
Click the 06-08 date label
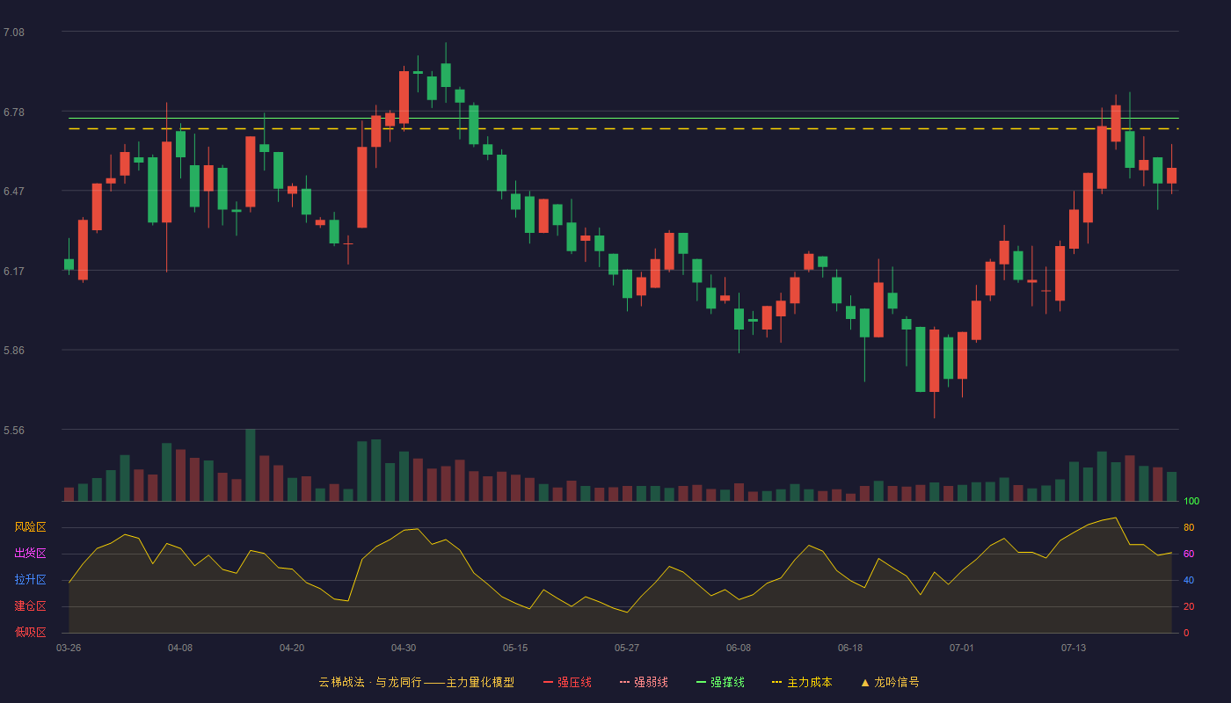coord(739,648)
